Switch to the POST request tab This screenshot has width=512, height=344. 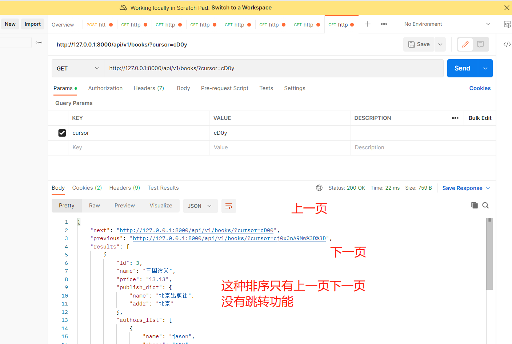click(100, 25)
